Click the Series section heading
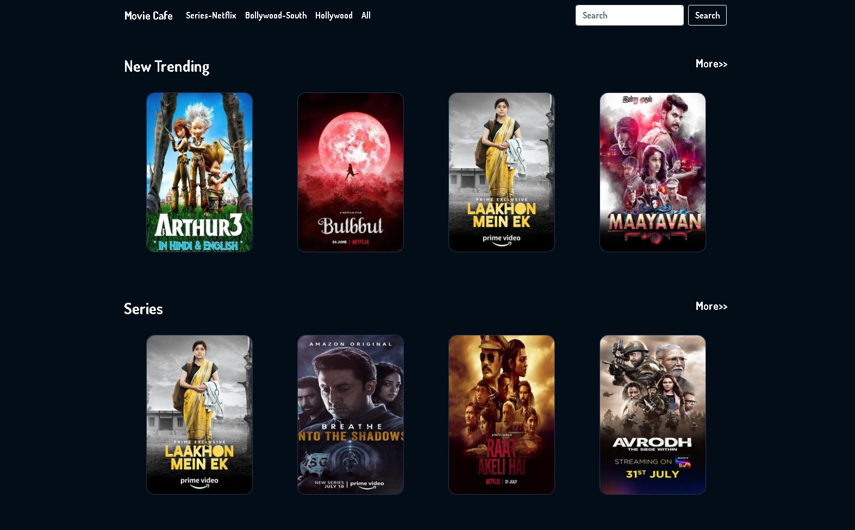 143,309
